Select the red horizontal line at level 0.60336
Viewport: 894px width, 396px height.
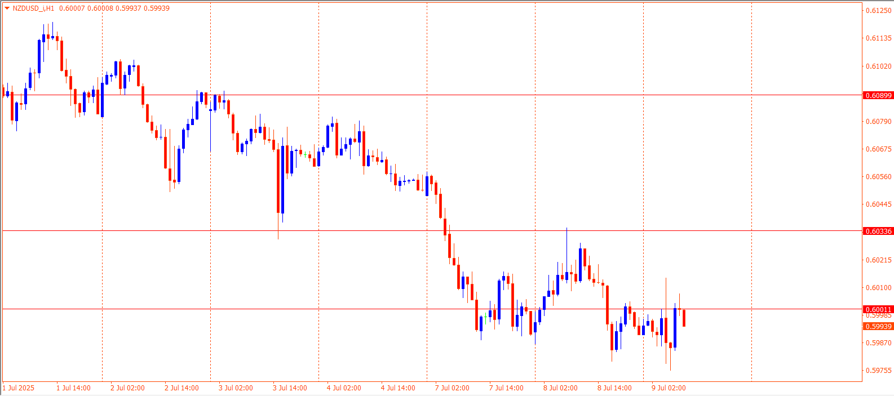[x=432, y=231]
